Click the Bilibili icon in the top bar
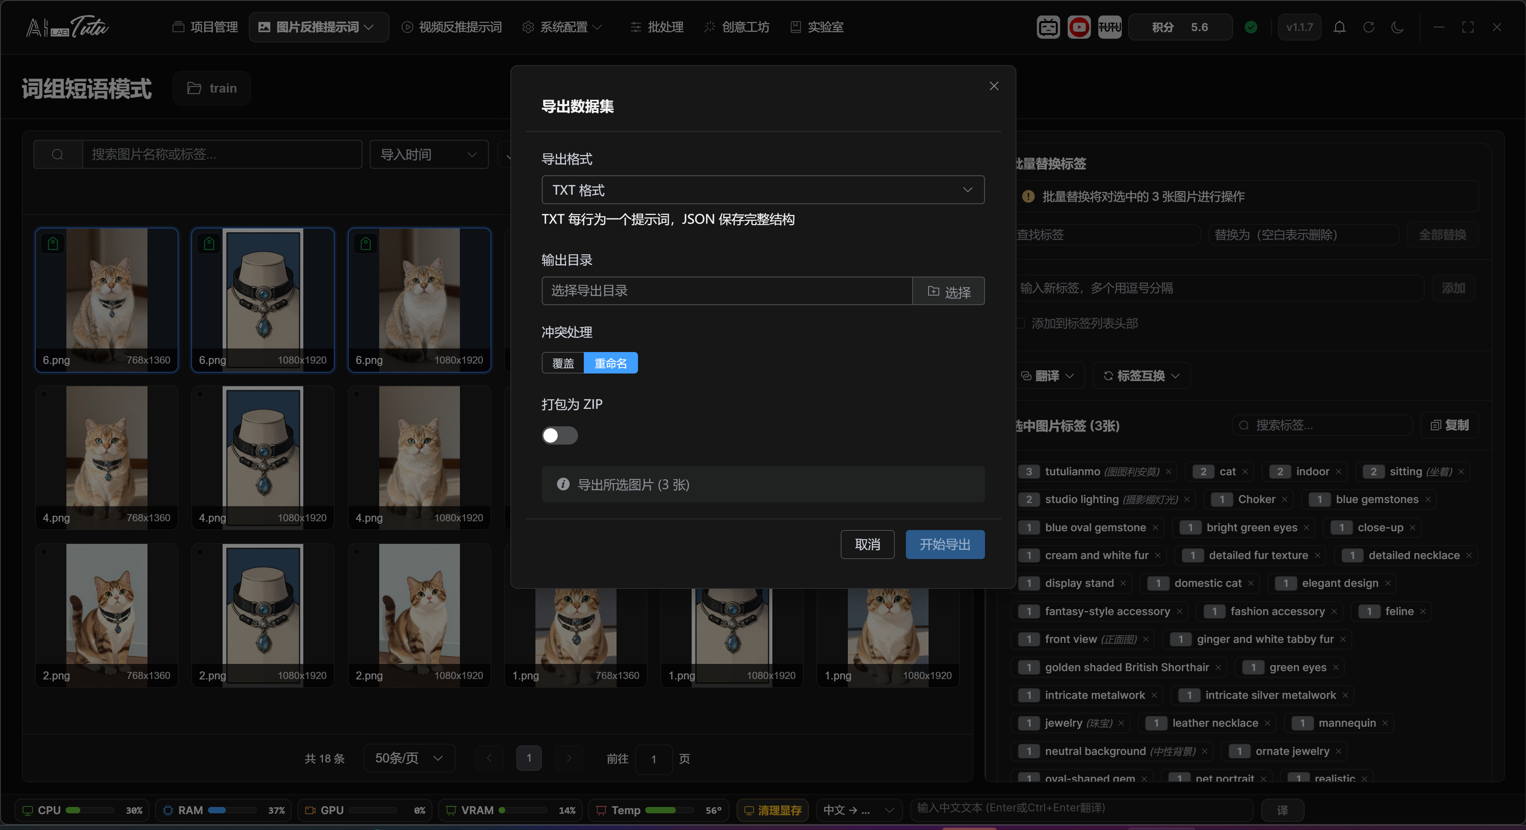The height and width of the screenshot is (830, 1526). (1048, 27)
